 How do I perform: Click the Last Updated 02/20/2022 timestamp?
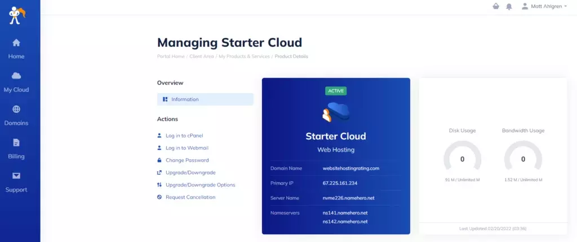pyautogui.click(x=492, y=229)
